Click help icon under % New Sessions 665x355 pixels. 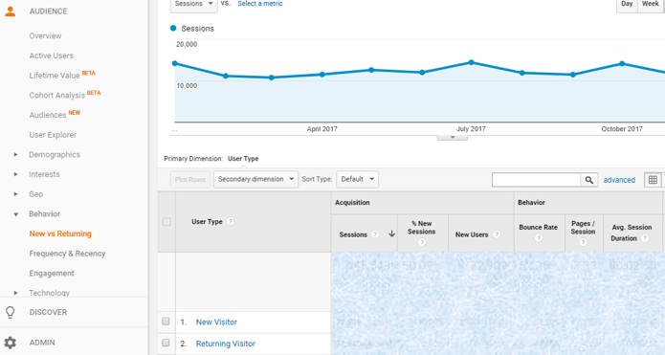point(422,243)
